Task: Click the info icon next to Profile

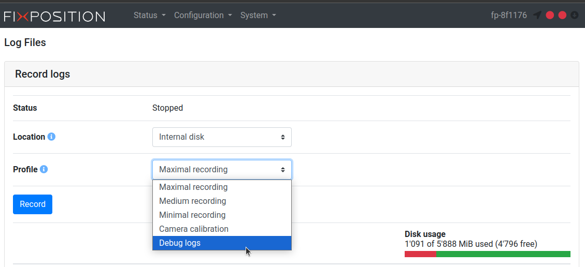Action: tap(44, 169)
